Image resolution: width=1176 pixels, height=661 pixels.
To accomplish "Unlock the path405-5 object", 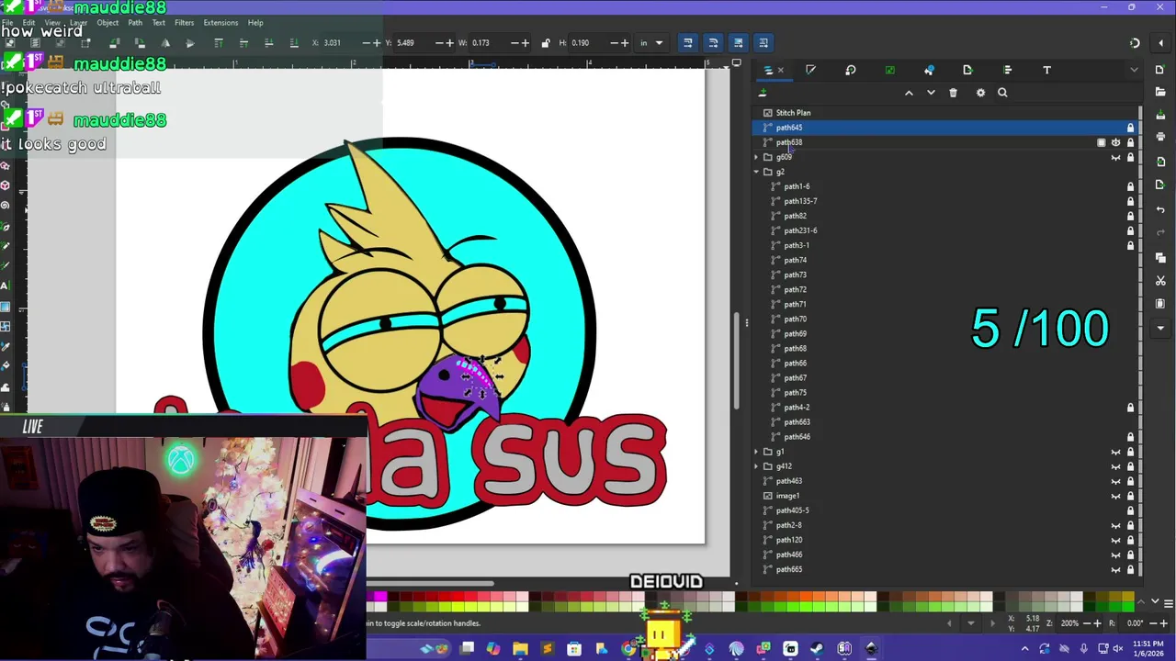I will [x=1130, y=510].
